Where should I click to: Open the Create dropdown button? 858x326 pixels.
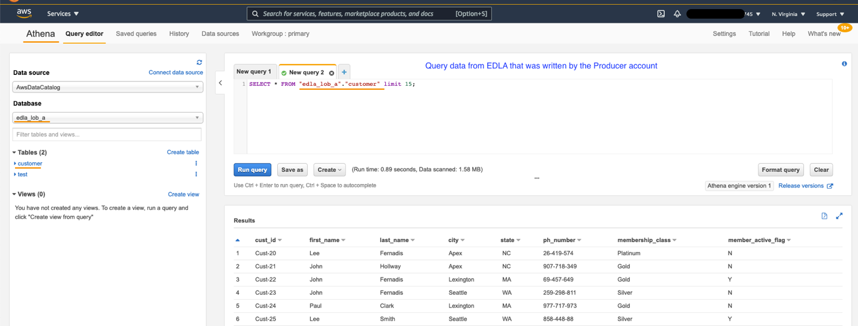click(x=329, y=170)
